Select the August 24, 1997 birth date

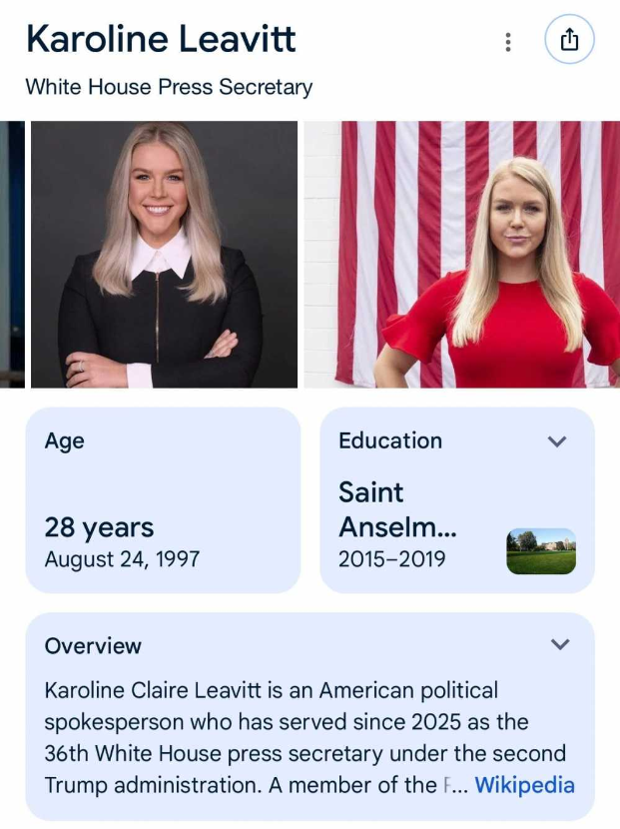(122, 559)
